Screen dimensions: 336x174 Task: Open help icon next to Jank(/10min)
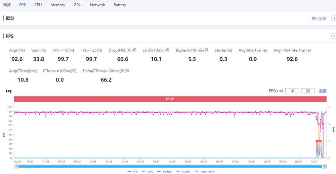coord(168,50)
